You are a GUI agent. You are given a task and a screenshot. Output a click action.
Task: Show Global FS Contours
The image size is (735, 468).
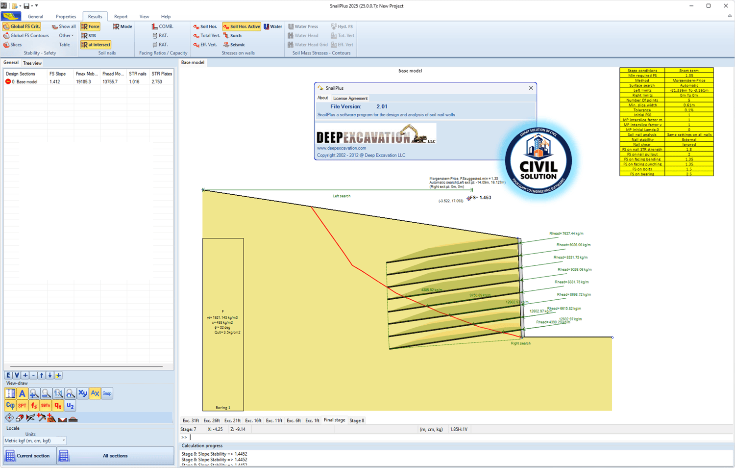26,35
